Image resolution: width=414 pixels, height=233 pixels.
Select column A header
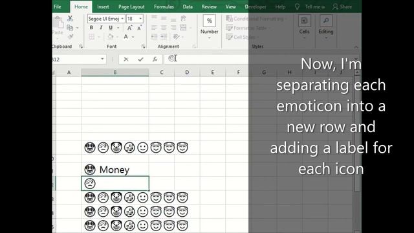click(69, 72)
